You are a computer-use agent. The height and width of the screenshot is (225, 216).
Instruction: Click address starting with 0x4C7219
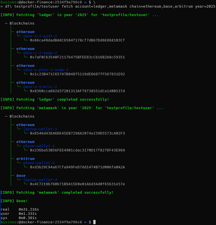(x=77, y=184)
